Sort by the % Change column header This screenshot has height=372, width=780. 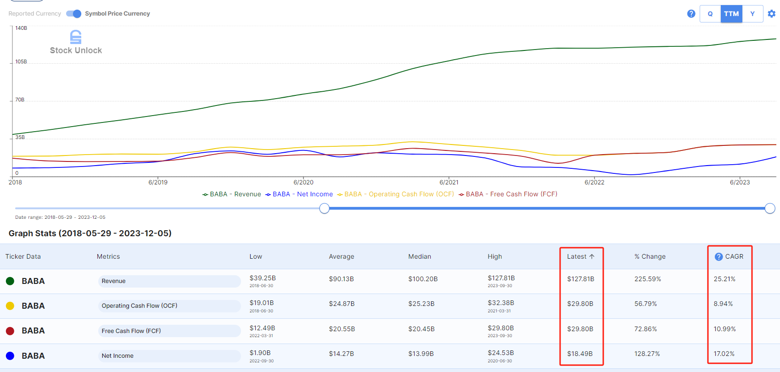coord(650,256)
